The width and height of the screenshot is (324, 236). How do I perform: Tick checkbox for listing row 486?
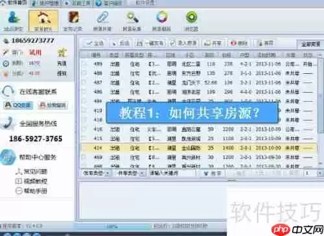pos(84,92)
